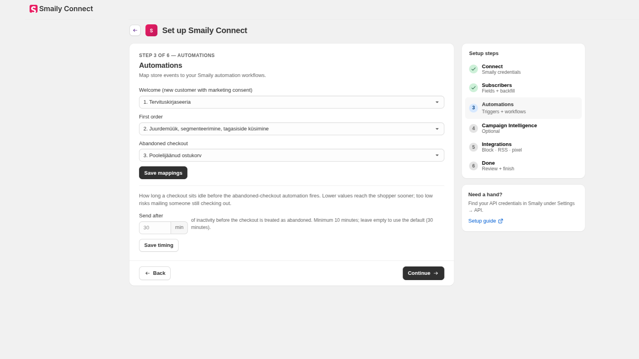Screen dimensions: 639x359
Task: Click the 'Need a hand?' heading
Action: (485, 195)
